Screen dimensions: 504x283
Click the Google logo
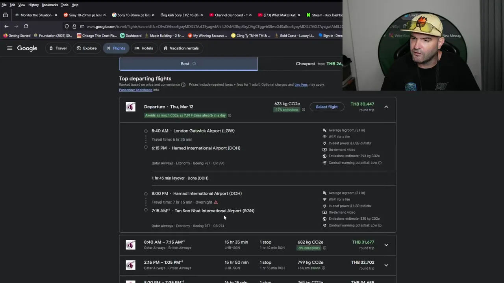[27, 48]
